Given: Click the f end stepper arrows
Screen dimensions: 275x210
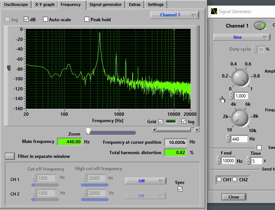Looking at the screenshot, I should [x=219, y=160].
